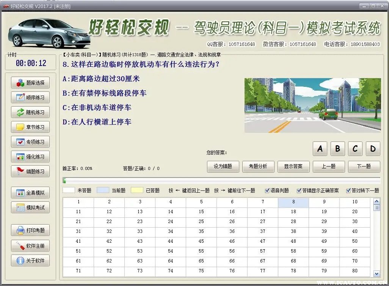Image resolution: width=389 pixels, height=286 pixels.
Task: Click the traffic scene question image
Action: (x=312, y=105)
